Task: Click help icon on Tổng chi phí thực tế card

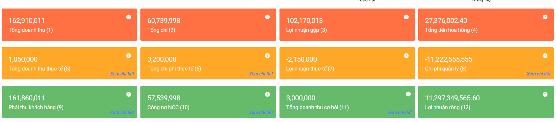Action: [x=267, y=56]
